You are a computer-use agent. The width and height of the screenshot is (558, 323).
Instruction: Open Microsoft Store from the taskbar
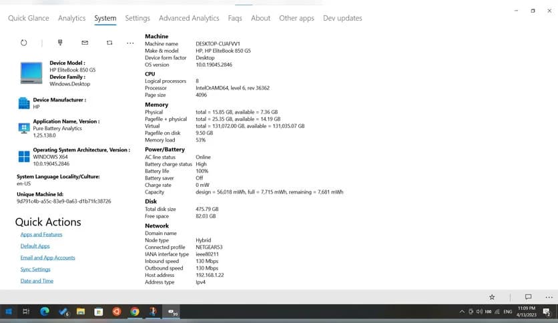coord(99,312)
